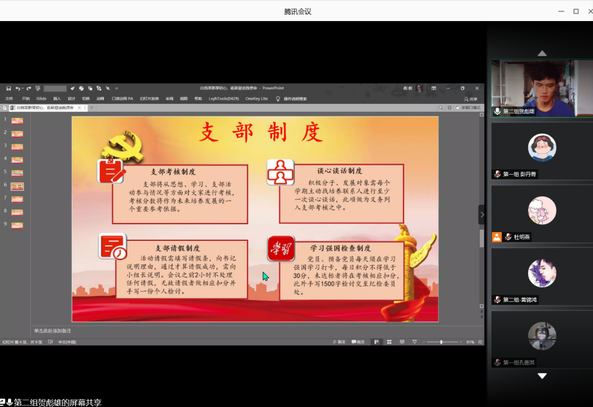Toggle the 备注 notes pane

point(339,342)
